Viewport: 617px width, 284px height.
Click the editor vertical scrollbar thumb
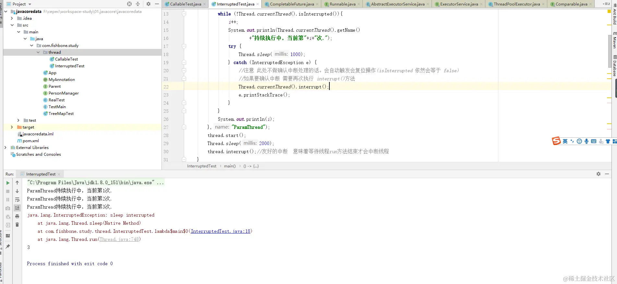(x=610, y=51)
